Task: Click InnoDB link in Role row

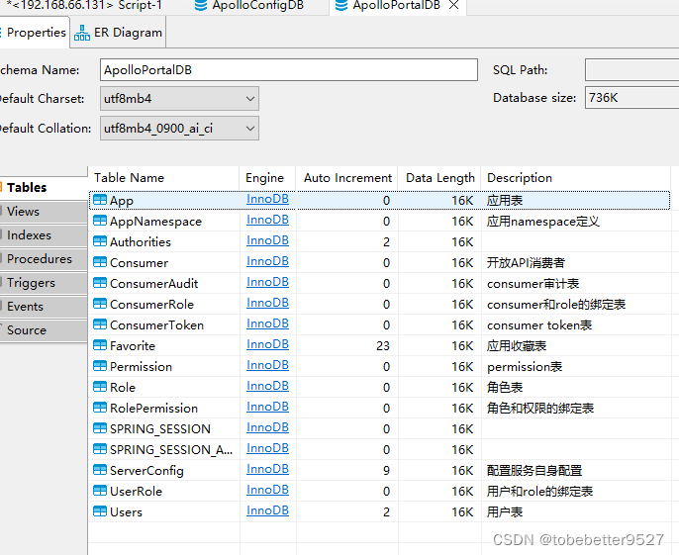Action: [267, 386]
